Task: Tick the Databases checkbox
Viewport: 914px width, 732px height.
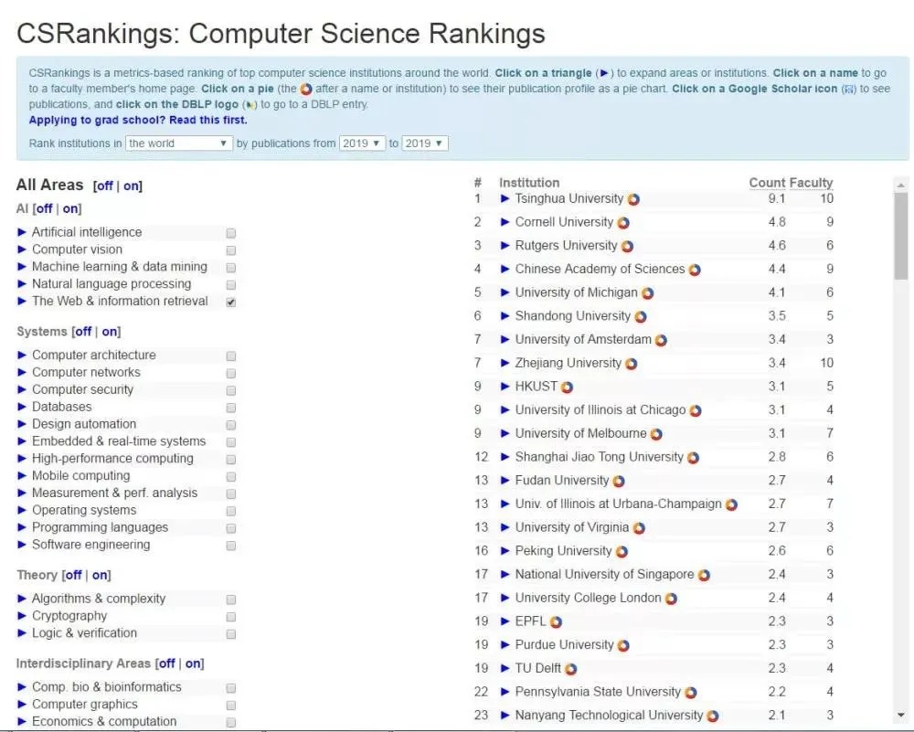Action: pyautogui.click(x=231, y=408)
